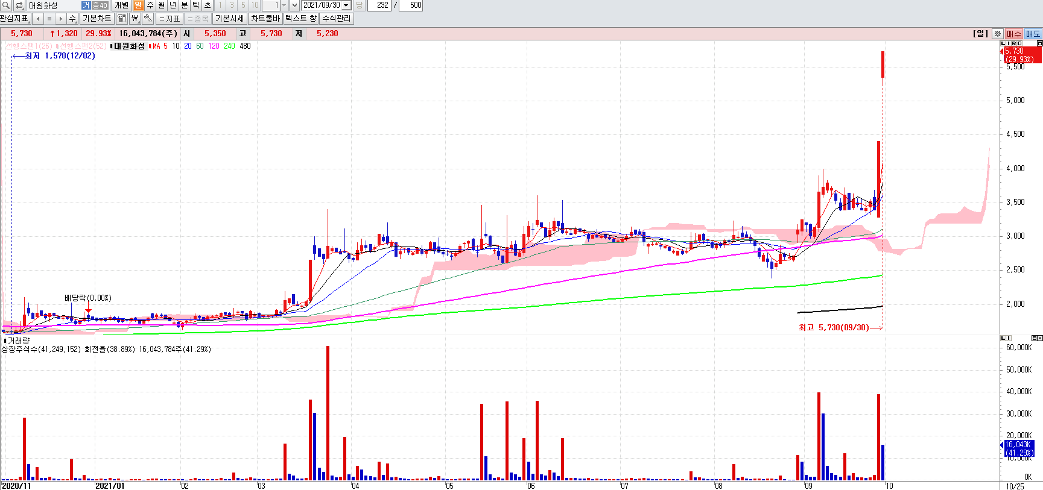Open the ₩ currency dropdown
The image size is (1043, 490).
pos(135,19)
